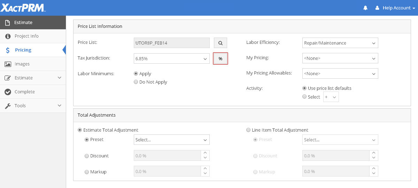Open the Tax Jurisdiction dropdown
The image size is (418, 188).
coord(171,59)
